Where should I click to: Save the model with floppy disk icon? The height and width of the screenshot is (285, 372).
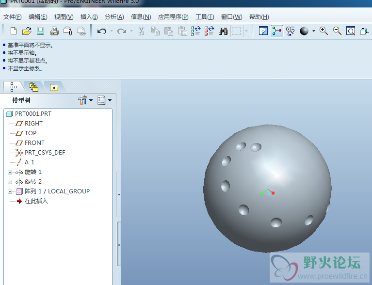[40, 31]
